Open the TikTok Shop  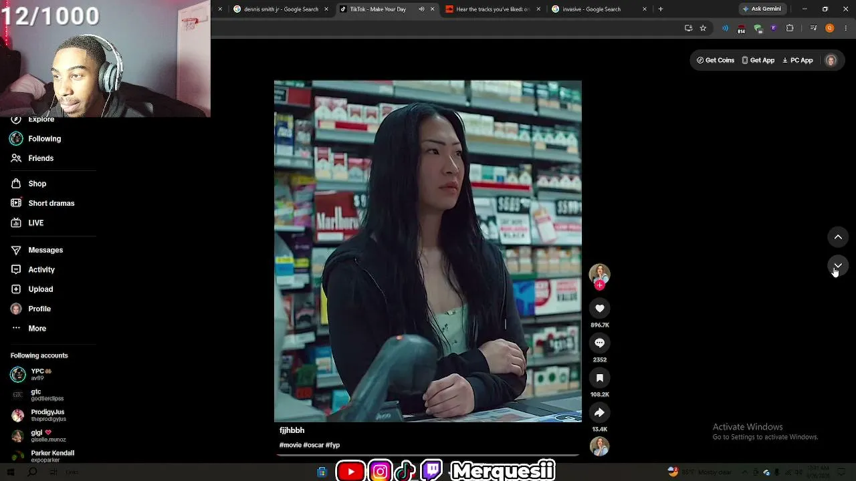click(x=29, y=184)
